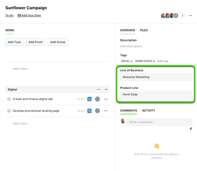Viewport: 197px width, 171px height.
Task: Click the Add Group button
Action: pos(58,42)
